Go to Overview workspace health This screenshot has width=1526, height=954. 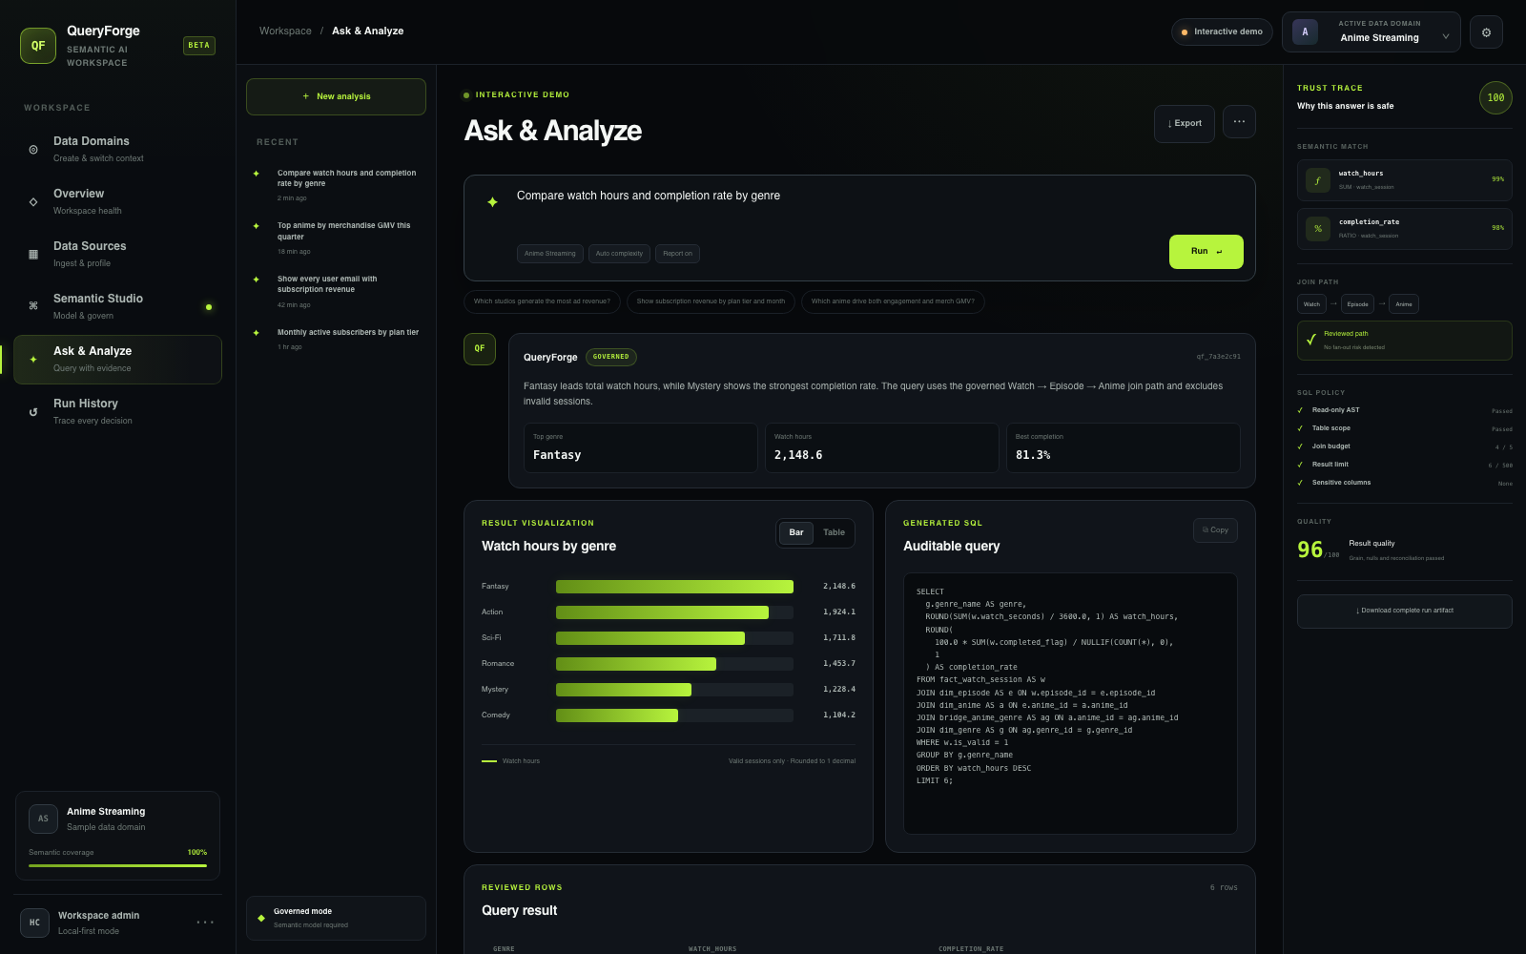tap(117, 201)
